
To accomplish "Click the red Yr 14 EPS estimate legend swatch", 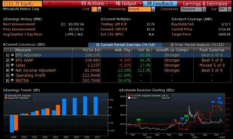I will 129,96.
